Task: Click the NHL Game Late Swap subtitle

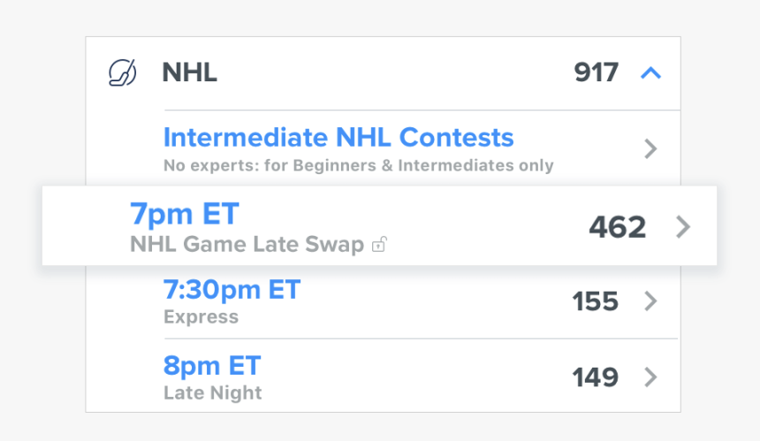Action: [247, 245]
